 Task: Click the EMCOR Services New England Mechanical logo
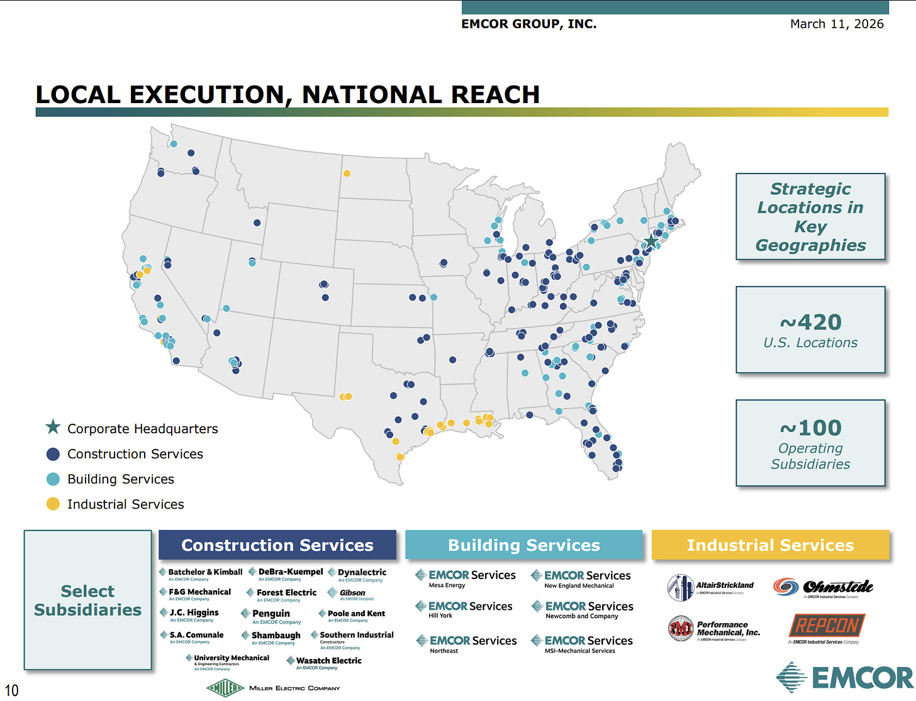coord(581,579)
